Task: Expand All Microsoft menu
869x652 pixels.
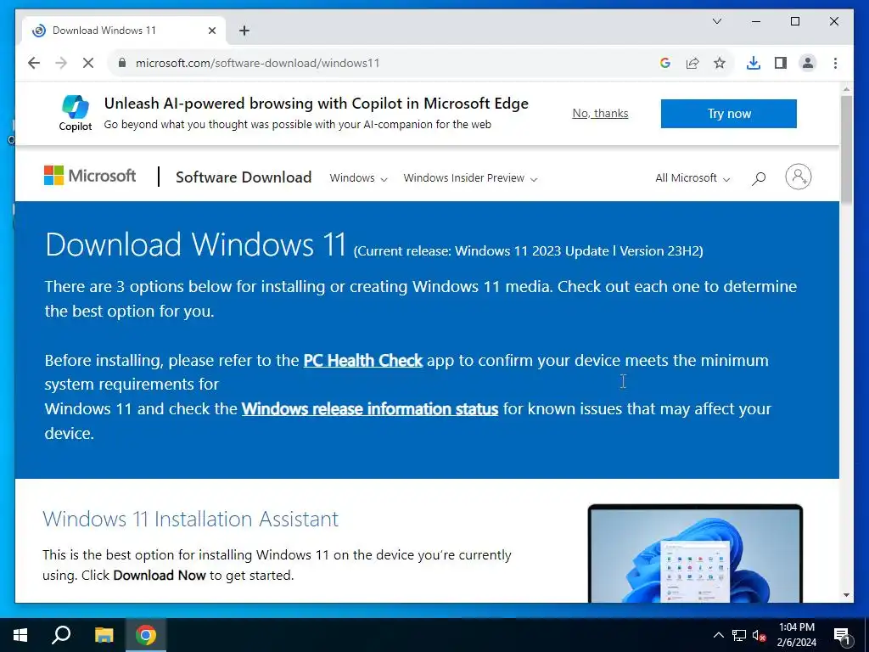Action: (692, 178)
